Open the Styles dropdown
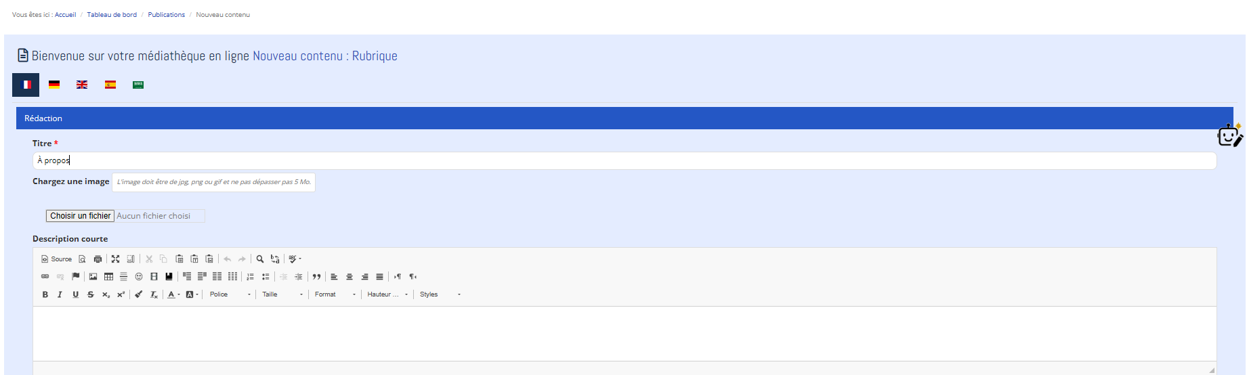 440,294
